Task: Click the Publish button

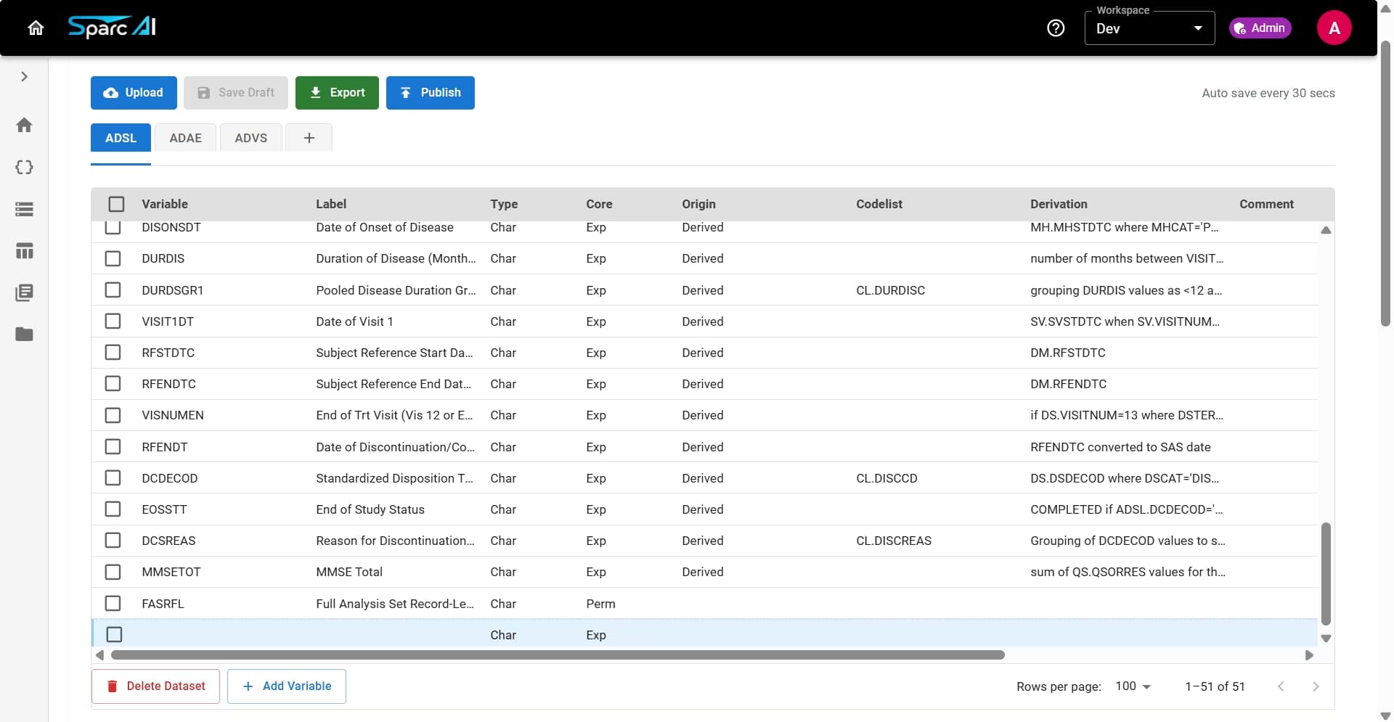Action: 430,92
